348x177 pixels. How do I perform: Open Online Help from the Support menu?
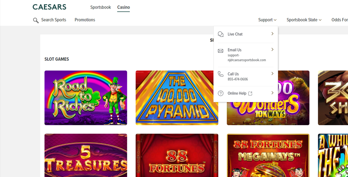(x=246, y=94)
